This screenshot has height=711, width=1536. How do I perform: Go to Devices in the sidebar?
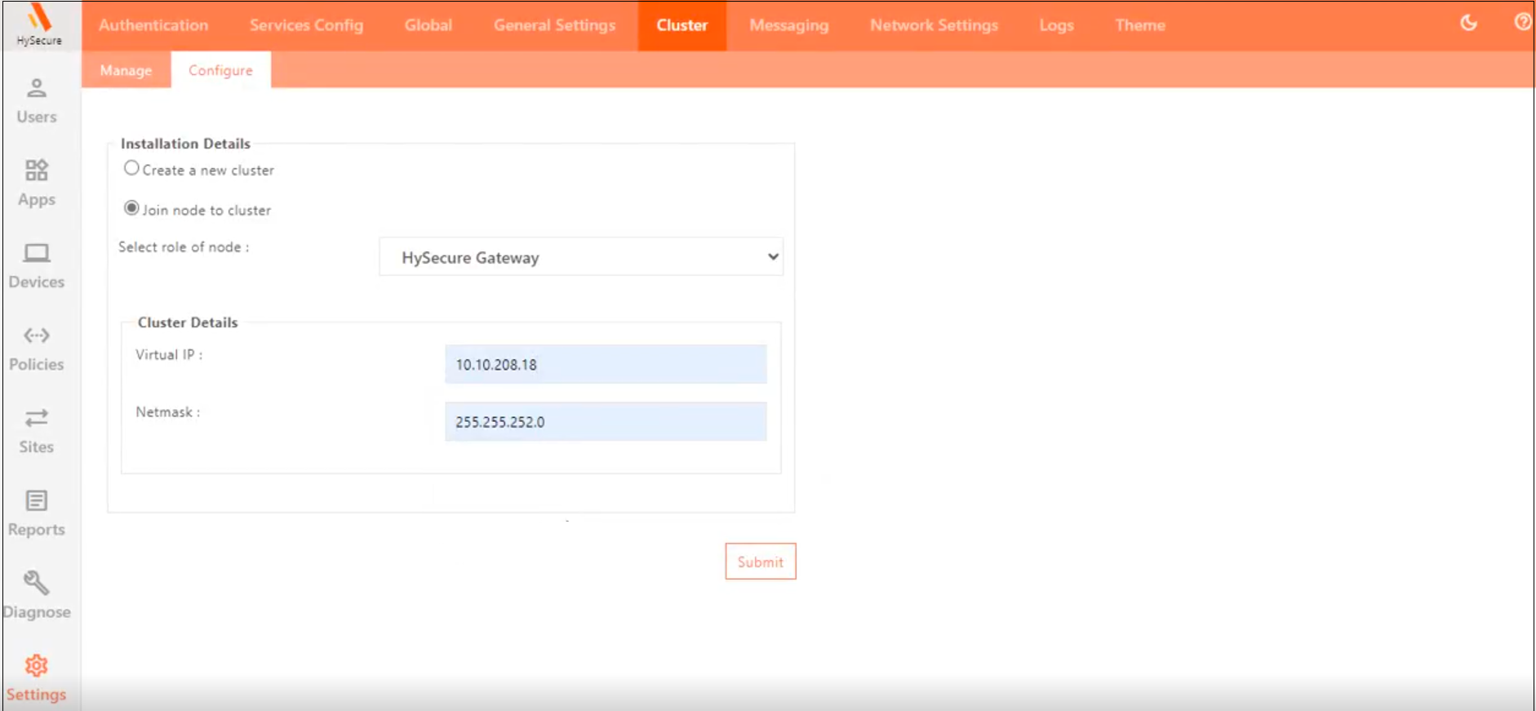coord(37,253)
